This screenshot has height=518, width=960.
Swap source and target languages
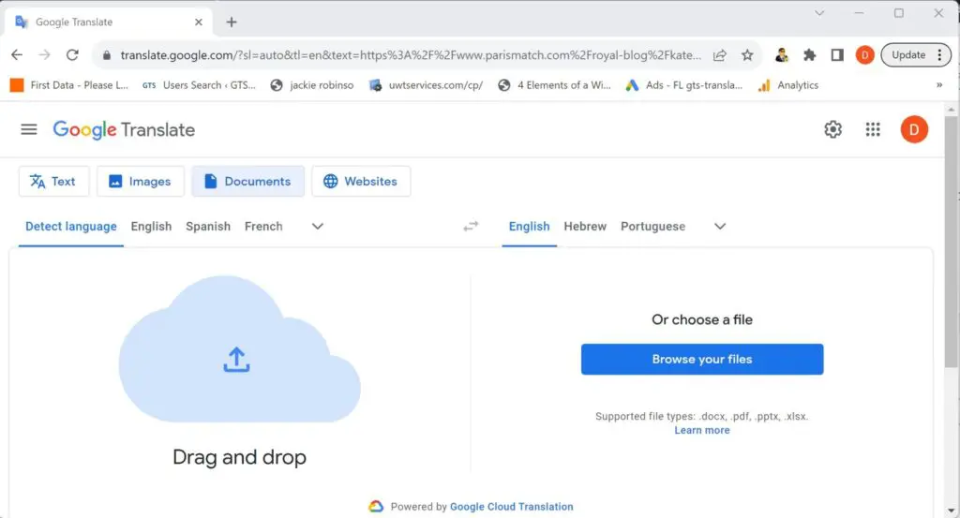click(471, 227)
